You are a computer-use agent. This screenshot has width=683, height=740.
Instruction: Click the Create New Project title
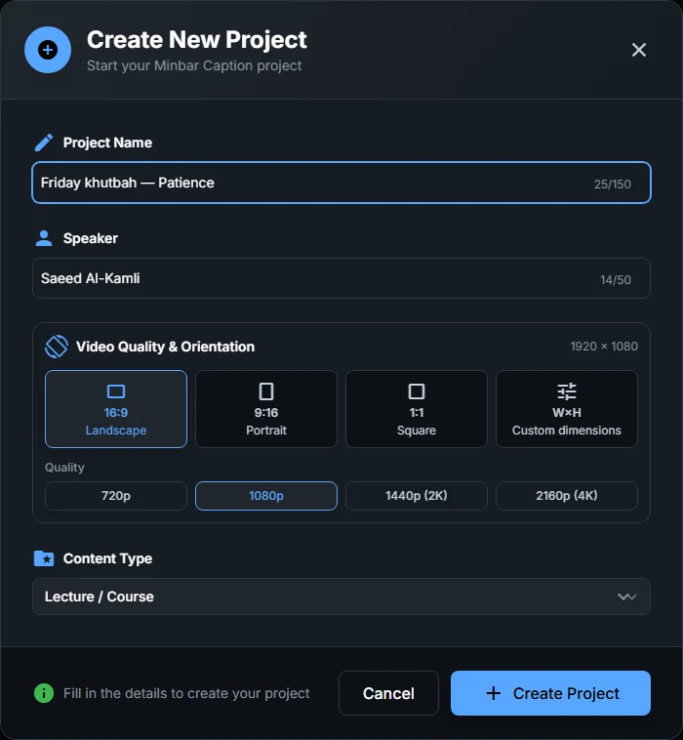197,40
